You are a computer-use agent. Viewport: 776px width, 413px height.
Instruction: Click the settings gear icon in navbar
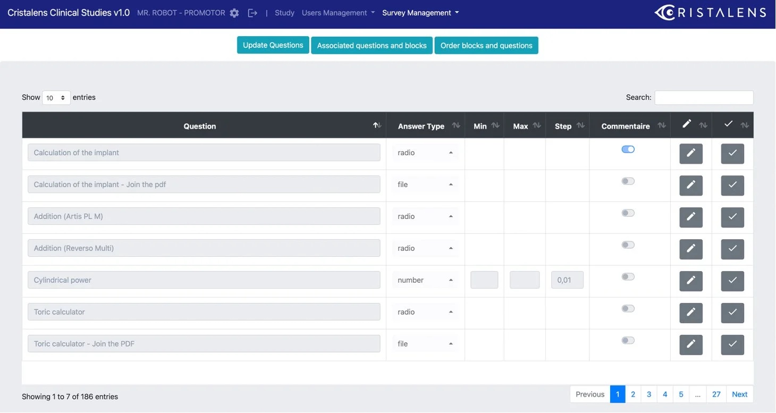click(x=234, y=13)
